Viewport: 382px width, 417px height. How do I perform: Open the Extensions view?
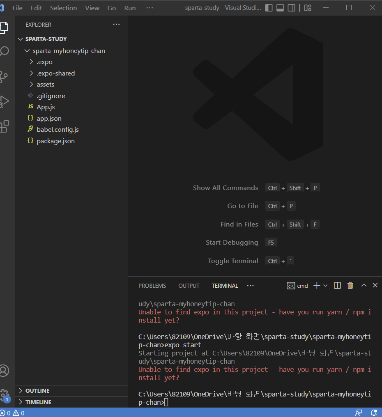(4, 126)
